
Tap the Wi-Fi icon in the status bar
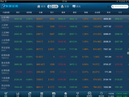pos(6,1)
